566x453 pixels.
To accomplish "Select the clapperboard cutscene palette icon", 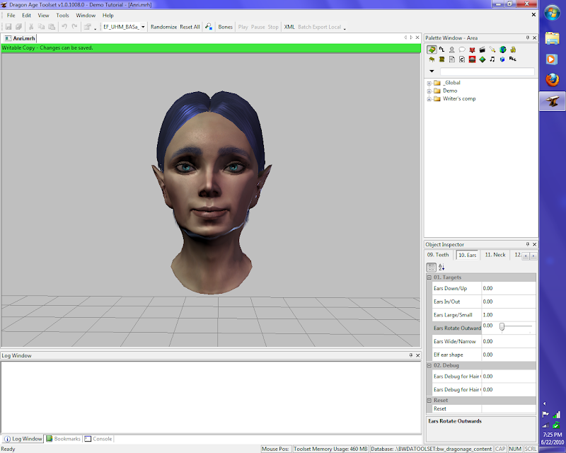I will (x=482, y=50).
